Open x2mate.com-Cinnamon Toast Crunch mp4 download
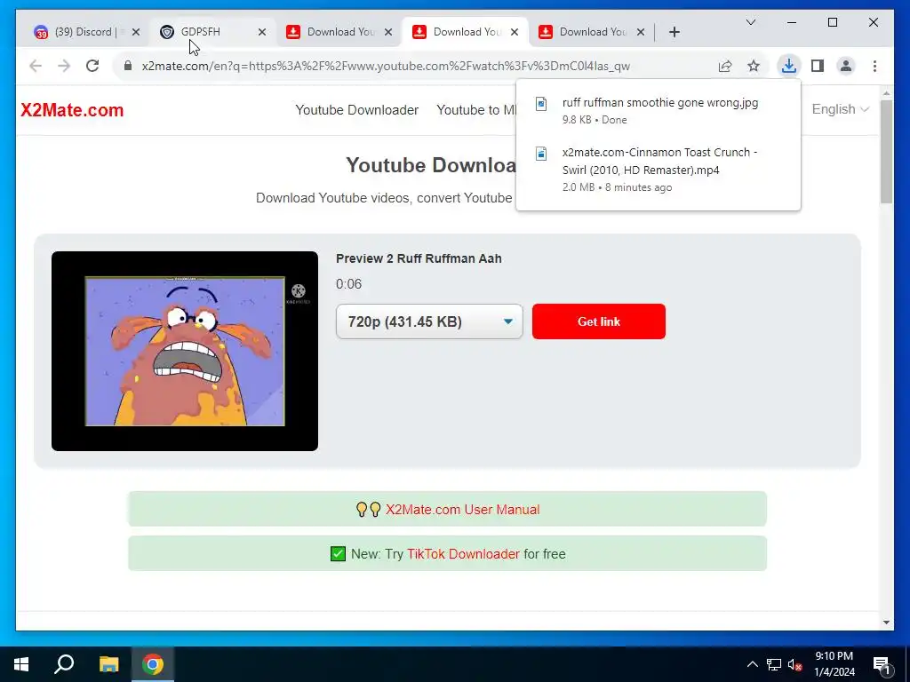910x682 pixels. click(x=659, y=170)
